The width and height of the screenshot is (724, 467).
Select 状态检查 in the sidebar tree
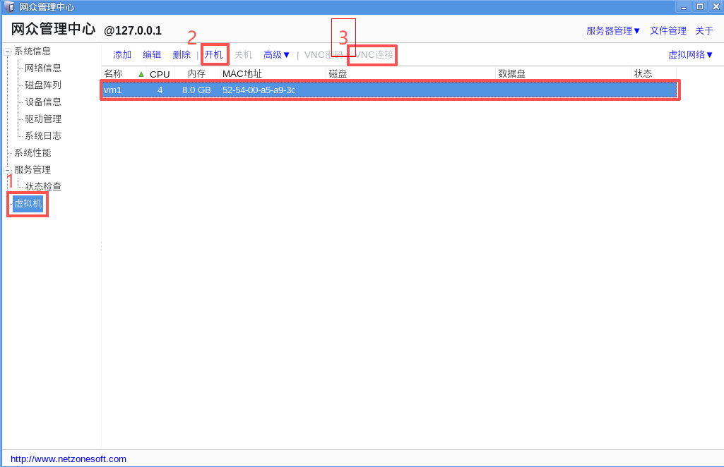[43, 186]
